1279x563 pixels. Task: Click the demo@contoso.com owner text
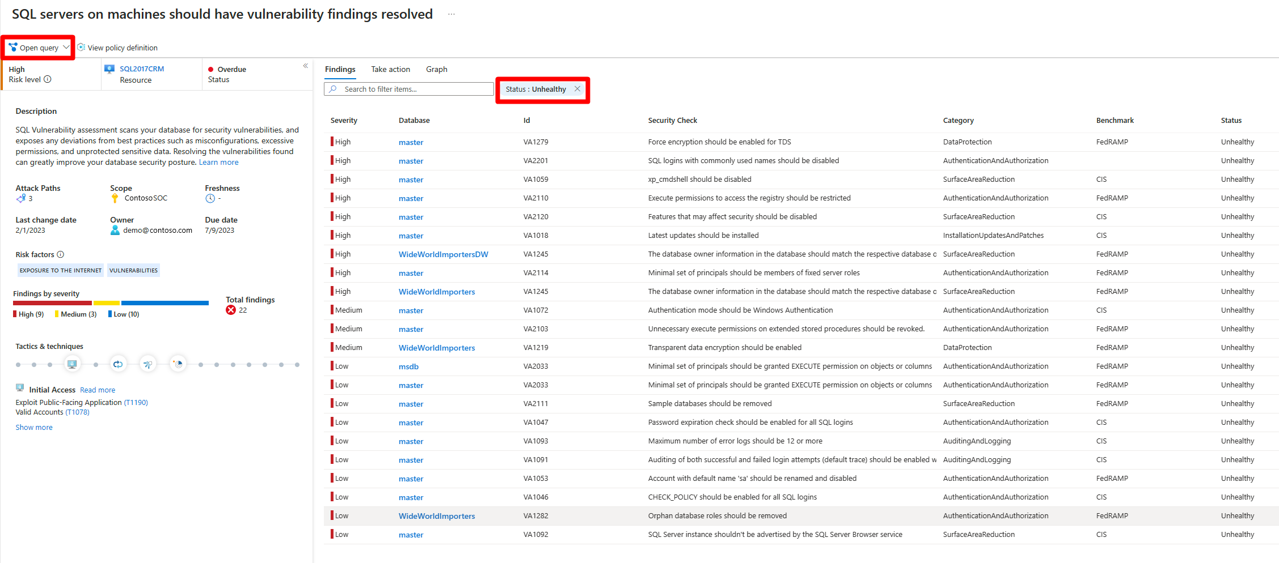(x=158, y=231)
